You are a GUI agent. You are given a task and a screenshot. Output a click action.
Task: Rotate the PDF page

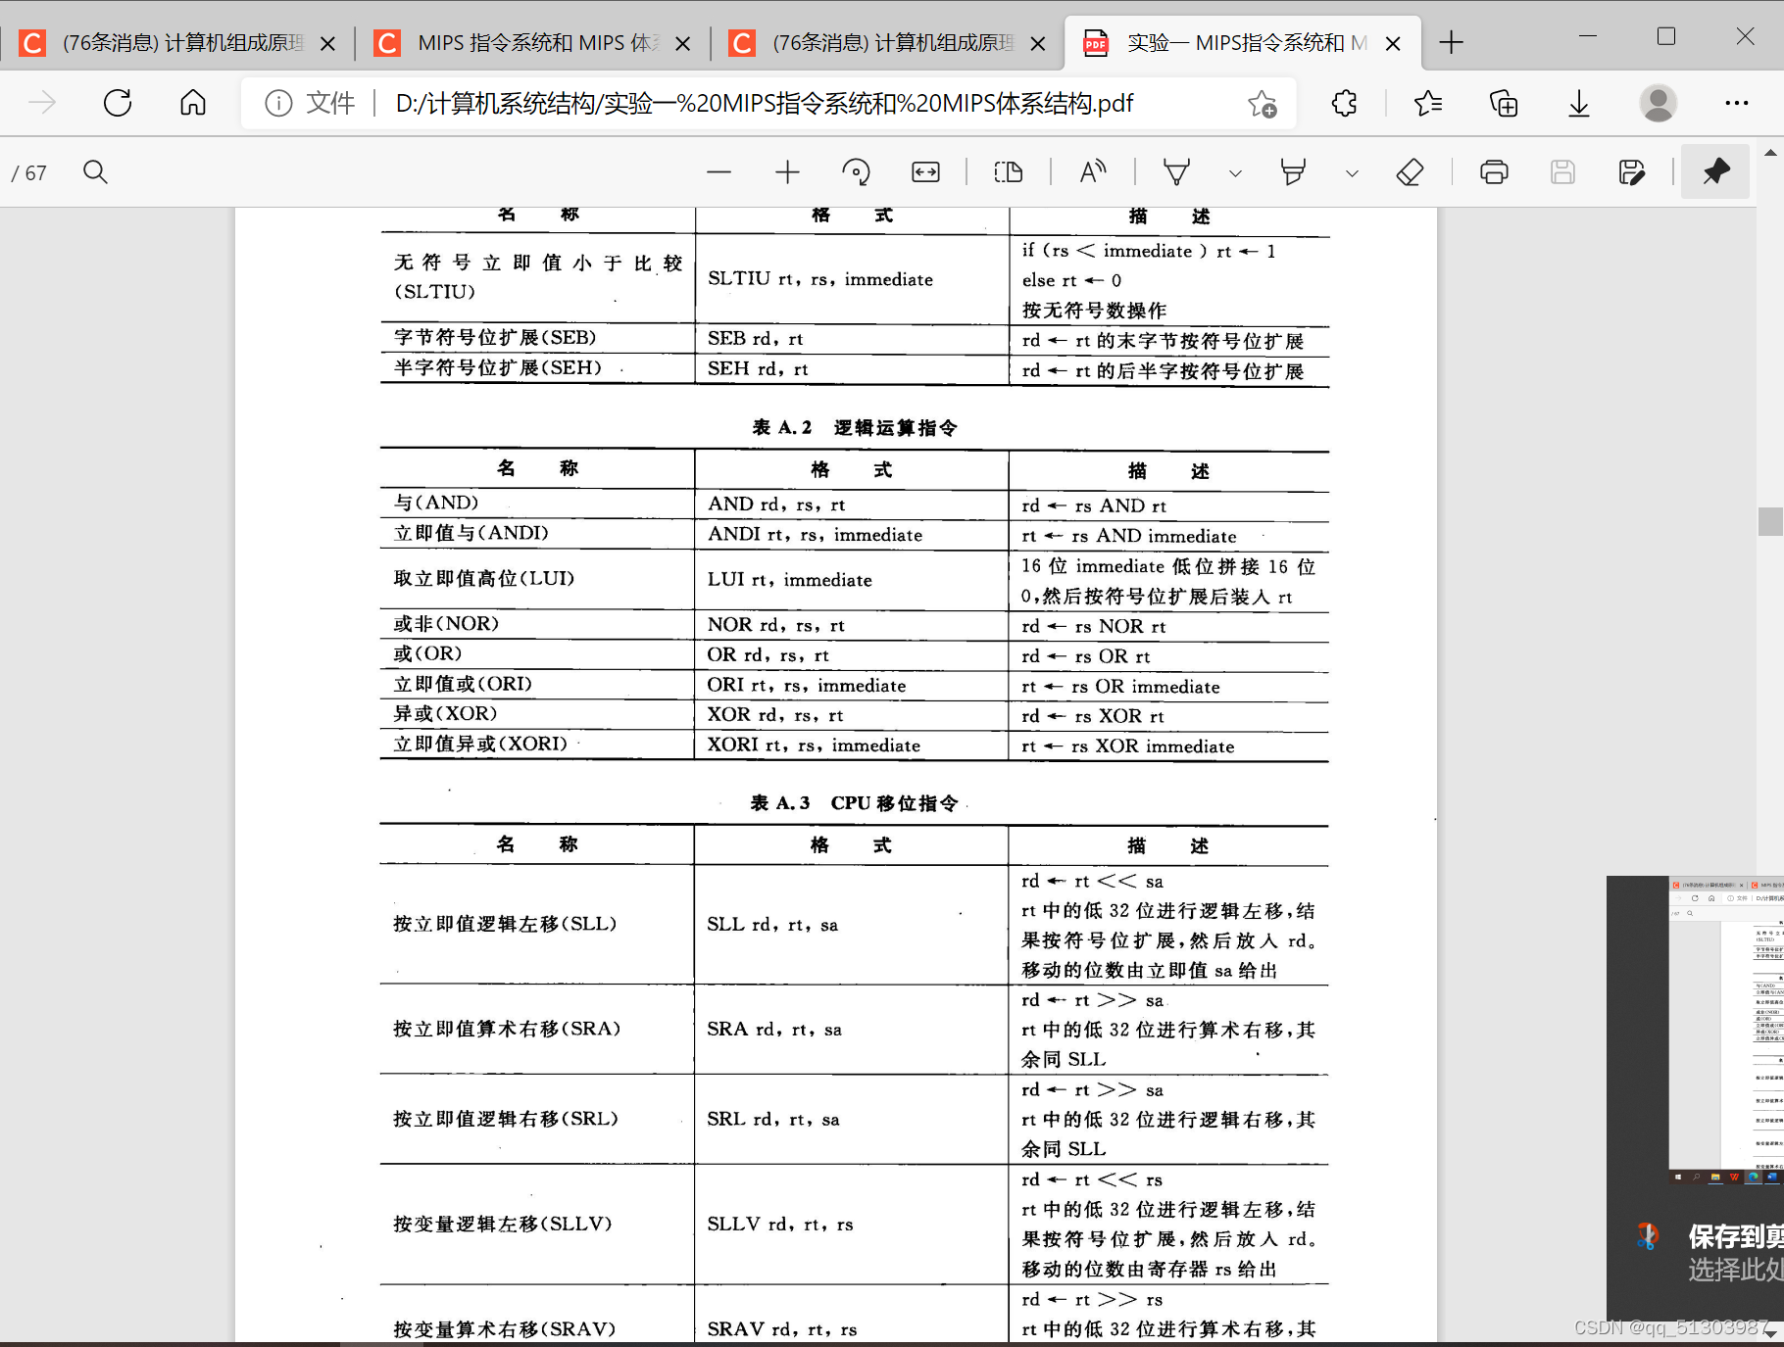[856, 172]
